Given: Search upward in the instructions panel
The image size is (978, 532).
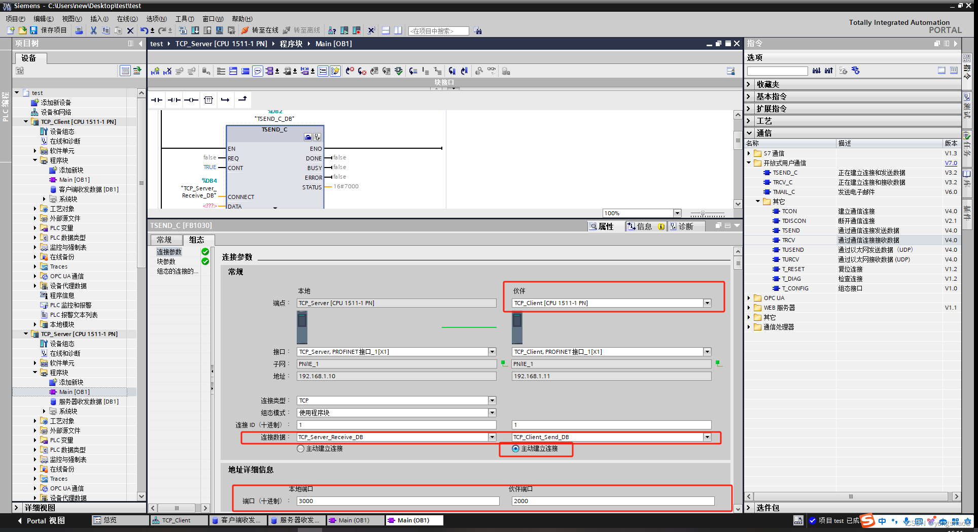Looking at the screenshot, I should [828, 71].
